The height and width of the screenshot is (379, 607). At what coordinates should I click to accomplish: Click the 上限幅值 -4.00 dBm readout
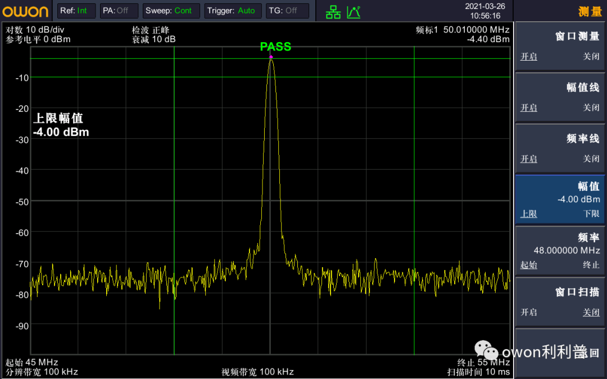click(61, 125)
